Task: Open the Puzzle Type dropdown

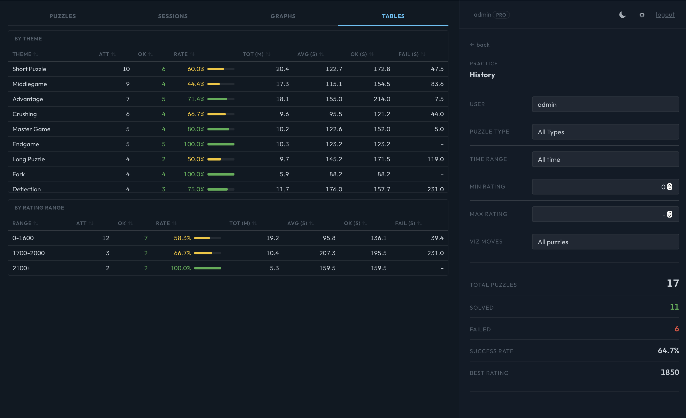Action: [605, 132]
